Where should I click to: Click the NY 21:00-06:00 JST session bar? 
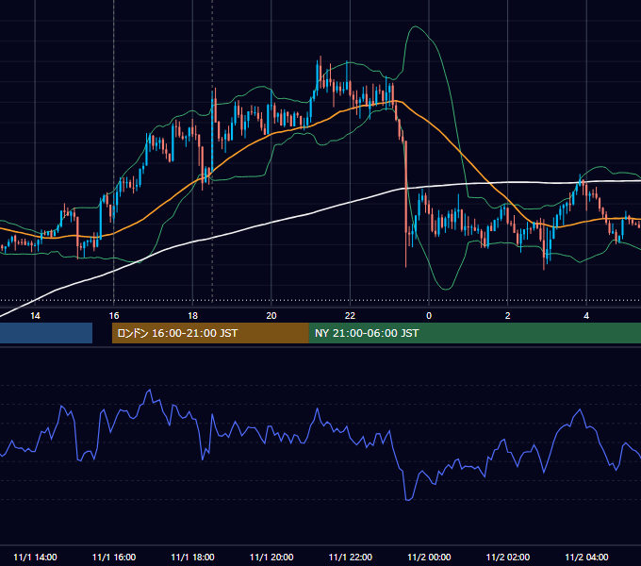click(x=474, y=333)
